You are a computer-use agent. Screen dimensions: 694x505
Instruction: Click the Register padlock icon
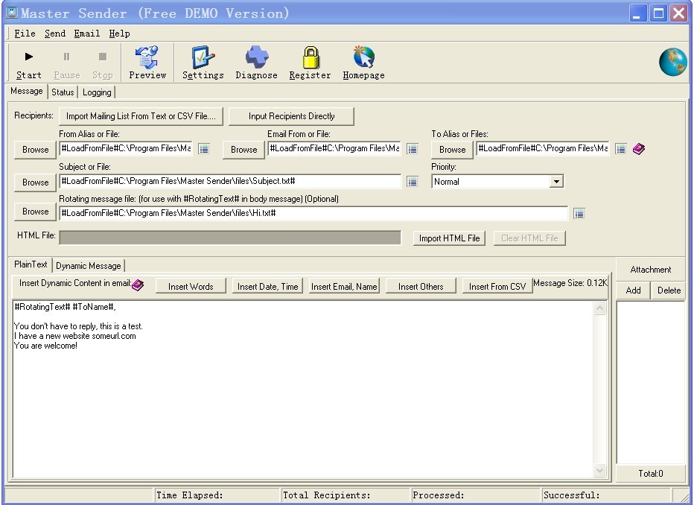pos(310,57)
